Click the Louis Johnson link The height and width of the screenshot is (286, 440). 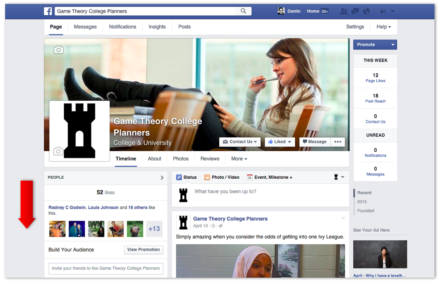coord(103,207)
